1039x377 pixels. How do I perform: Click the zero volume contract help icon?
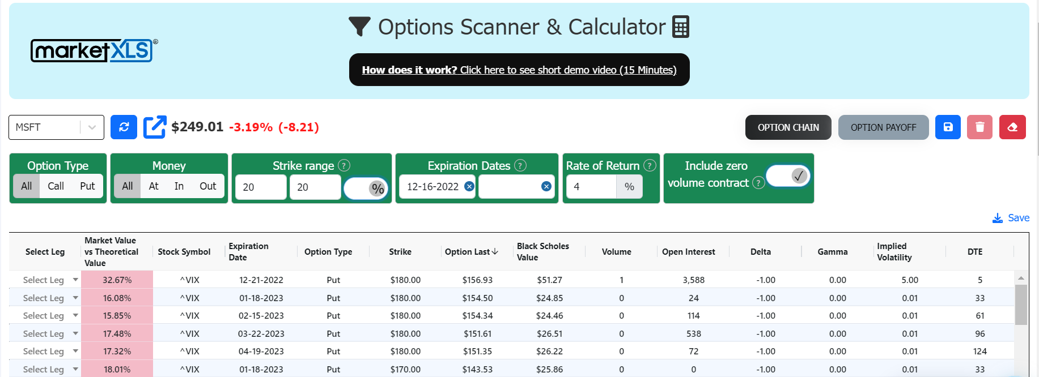[758, 183]
